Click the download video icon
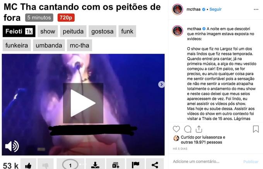 pyautogui.click(x=95, y=165)
